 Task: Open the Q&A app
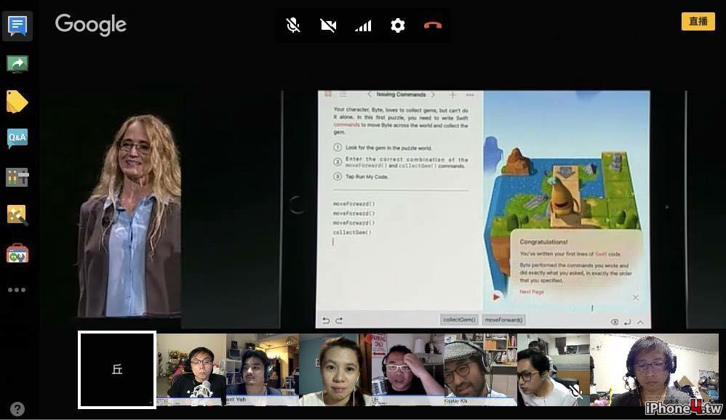pos(17,138)
